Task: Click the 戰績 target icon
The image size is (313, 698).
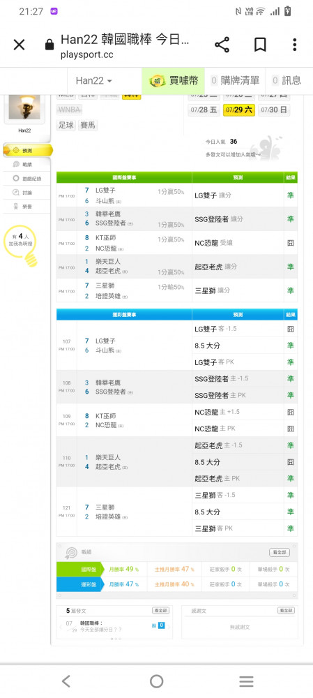Action: 70,552
